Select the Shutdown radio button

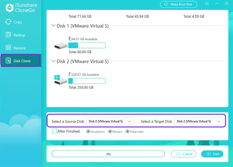pos(88,132)
